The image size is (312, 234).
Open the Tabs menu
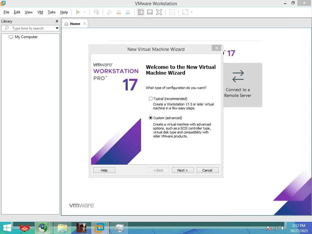click(51, 12)
